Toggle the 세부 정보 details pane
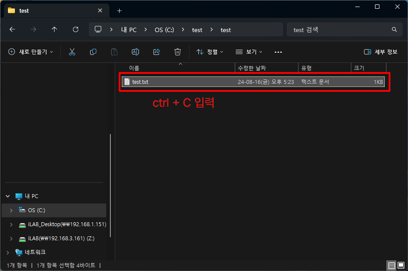The height and width of the screenshot is (271, 408). point(381,52)
